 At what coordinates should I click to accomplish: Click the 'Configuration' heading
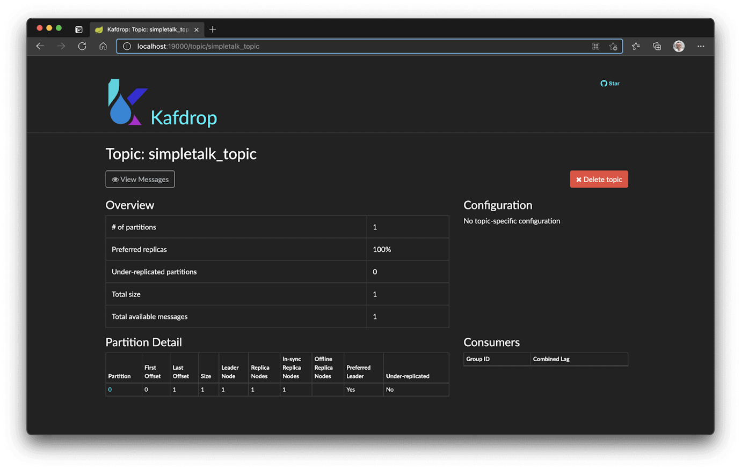498,205
